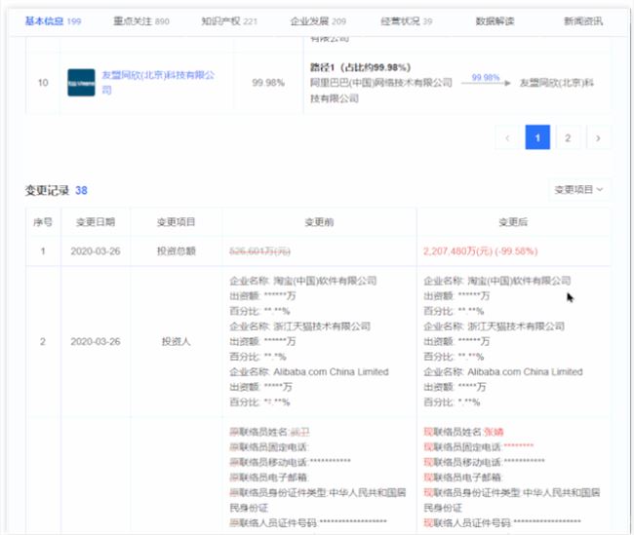Image resolution: width=634 pixels, height=535 pixels.
Task: Select the 投资总额 change item cell
Action: pyautogui.click(x=177, y=250)
